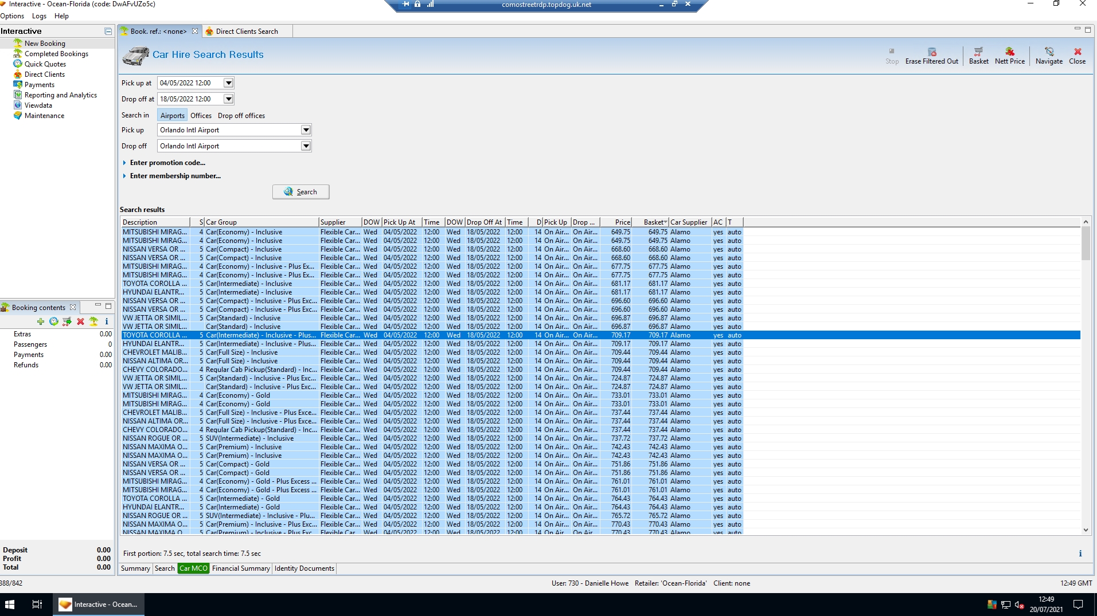Click the Passengers row in Booking contents
Image resolution: width=1097 pixels, height=616 pixels.
57,344
